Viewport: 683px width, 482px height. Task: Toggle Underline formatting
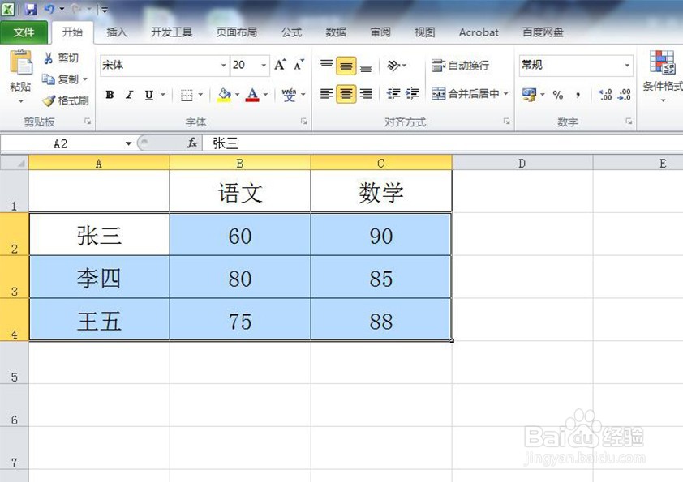tap(149, 95)
